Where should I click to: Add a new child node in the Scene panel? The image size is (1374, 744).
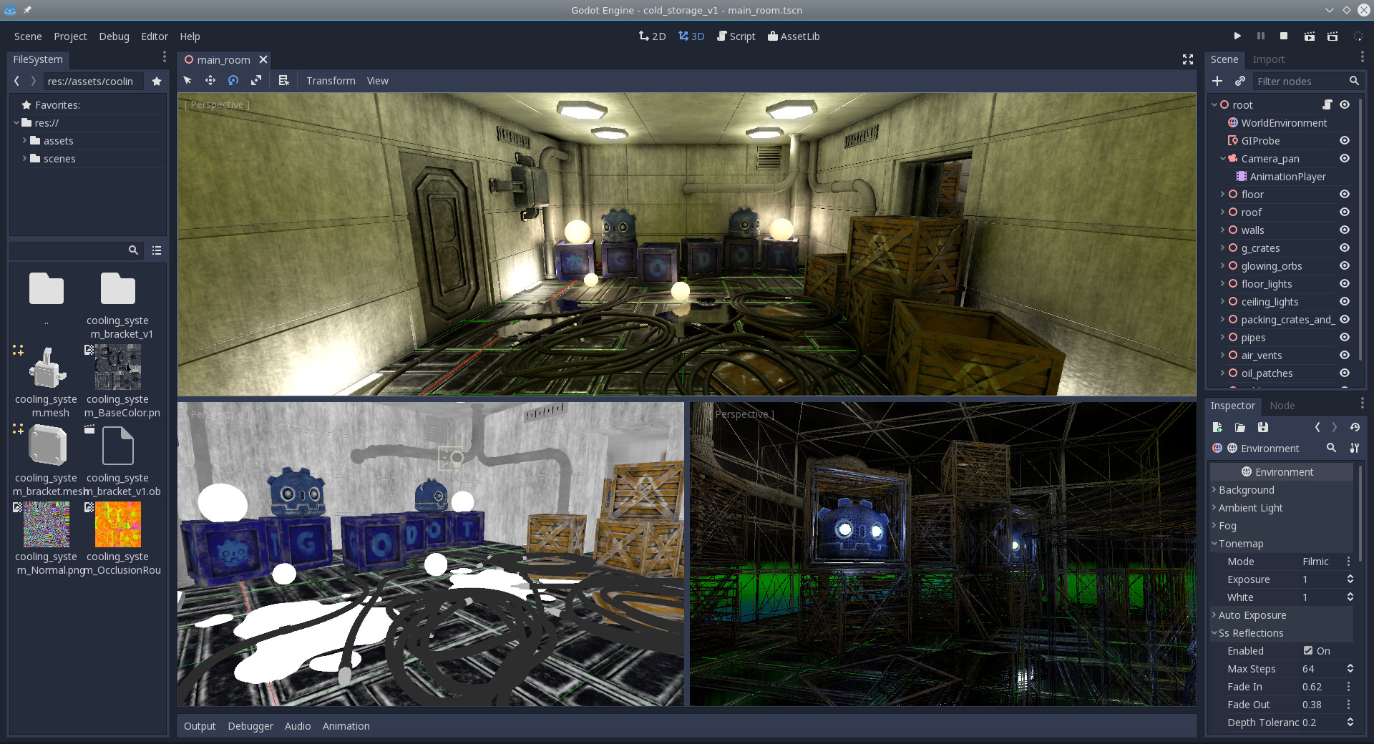pyautogui.click(x=1217, y=81)
